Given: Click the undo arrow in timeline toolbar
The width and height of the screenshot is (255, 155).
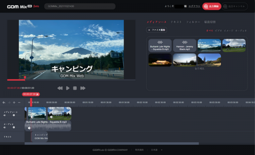Looking at the screenshot, I should (x=4, y=102).
